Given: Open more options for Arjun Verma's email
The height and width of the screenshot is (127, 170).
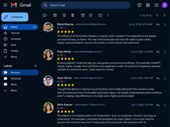Looking at the screenshot, I should point(165,79).
